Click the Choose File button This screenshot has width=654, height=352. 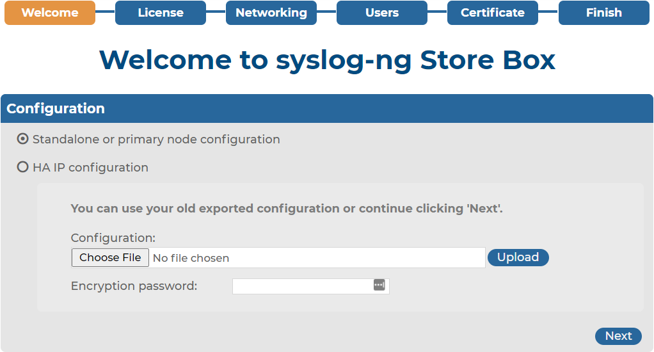[x=110, y=257]
